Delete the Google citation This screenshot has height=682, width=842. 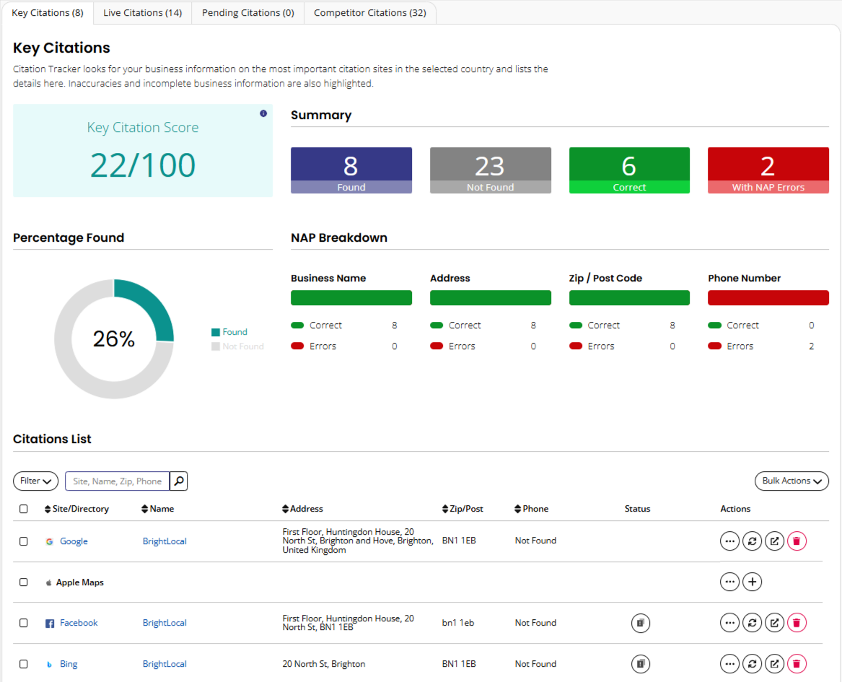pyautogui.click(x=797, y=541)
